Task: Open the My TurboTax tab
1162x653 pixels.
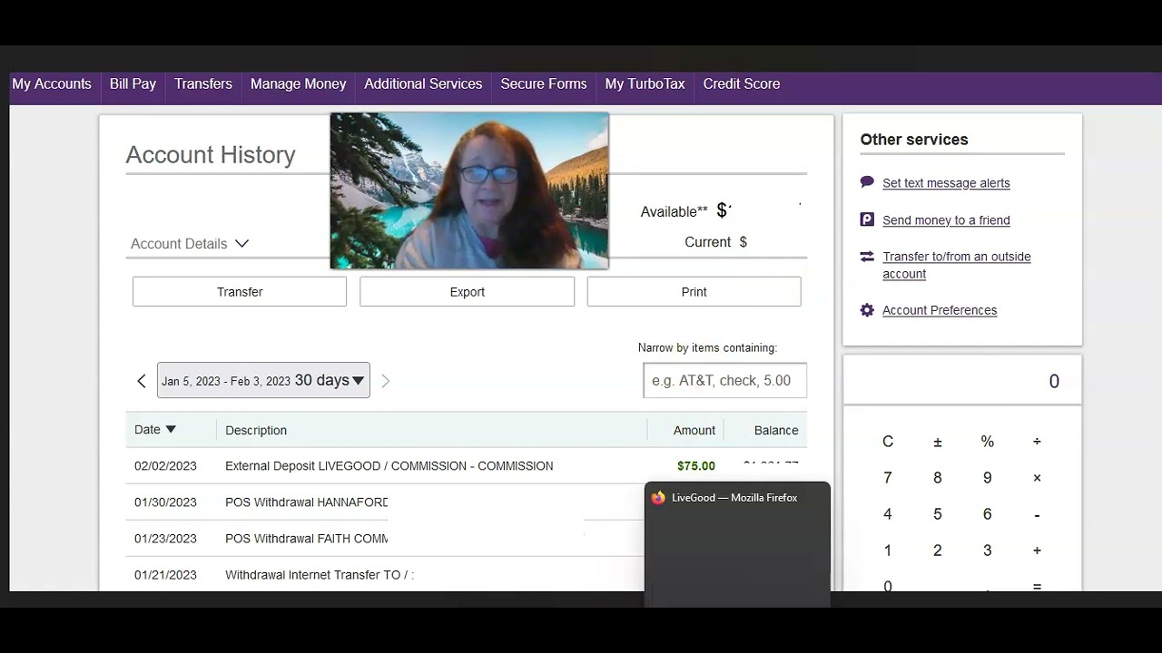Action: pyautogui.click(x=645, y=83)
